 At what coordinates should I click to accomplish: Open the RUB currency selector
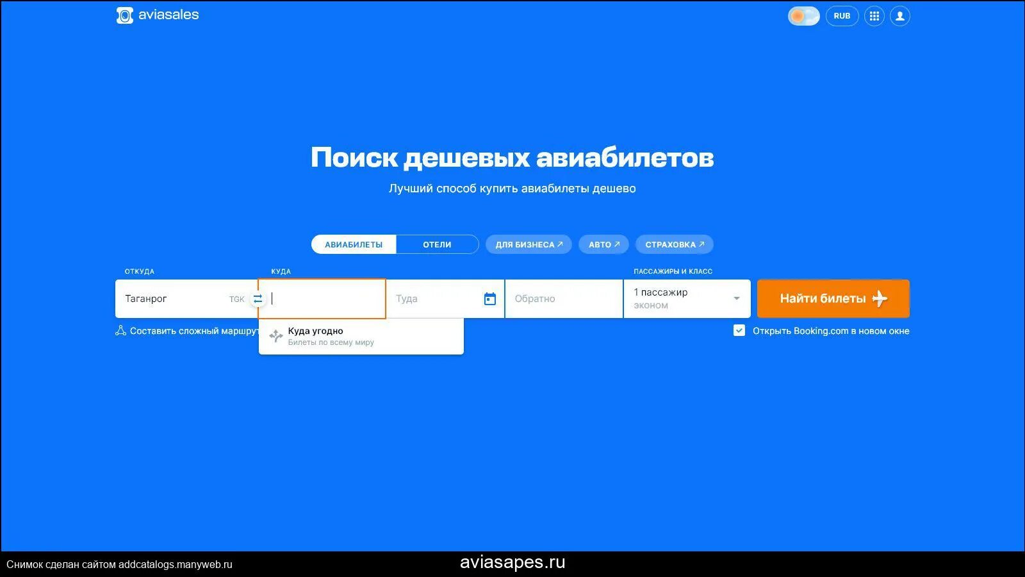click(x=842, y=16)
